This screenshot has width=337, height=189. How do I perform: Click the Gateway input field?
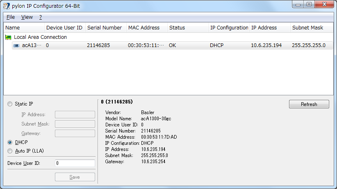(75, 133)
